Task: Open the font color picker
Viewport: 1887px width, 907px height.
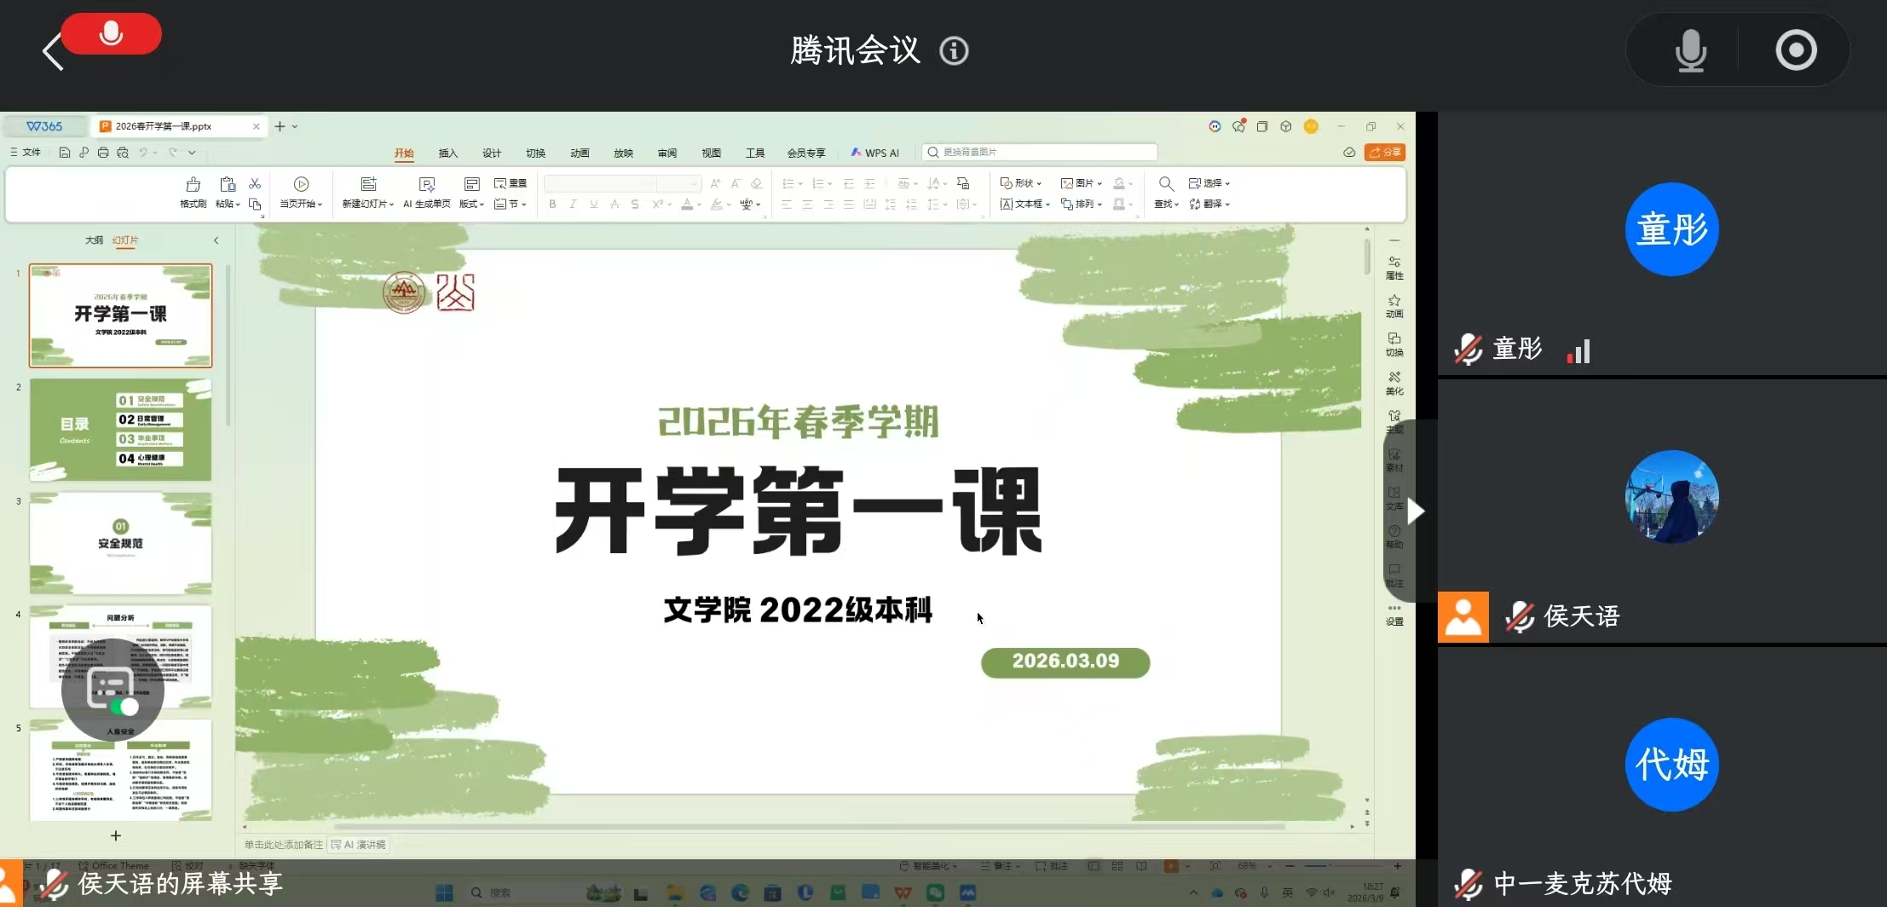Action: [687, 205]
